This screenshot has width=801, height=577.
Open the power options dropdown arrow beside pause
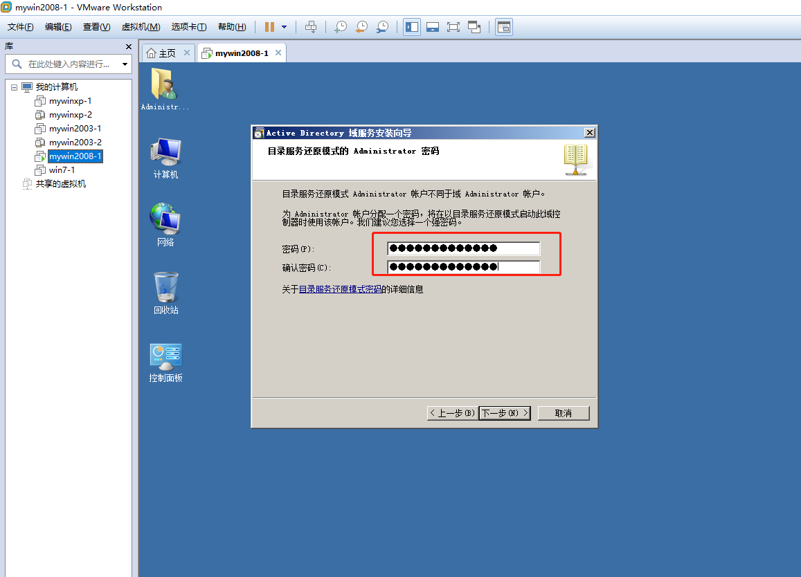(284, 27)
